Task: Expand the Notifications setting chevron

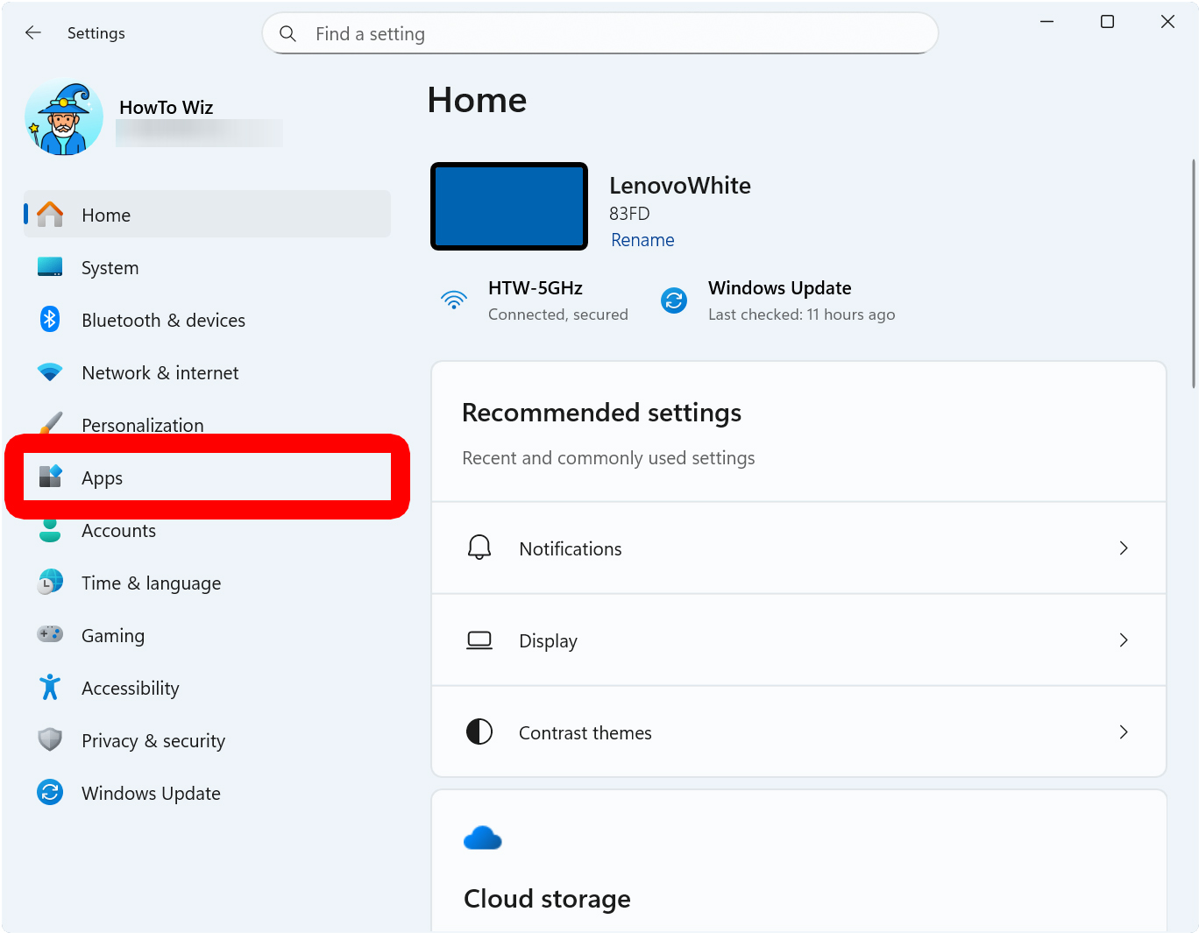Action: click(x=1123, y=548)
